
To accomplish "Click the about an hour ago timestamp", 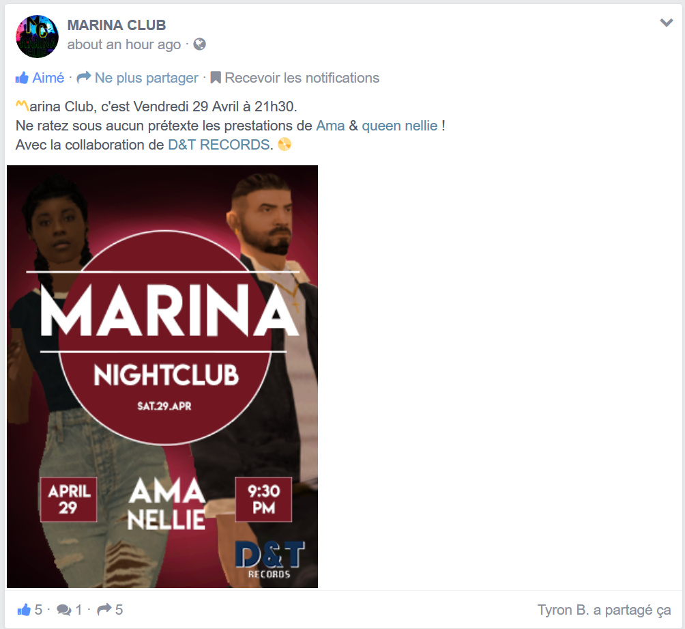I will click(x=124, y=44).
